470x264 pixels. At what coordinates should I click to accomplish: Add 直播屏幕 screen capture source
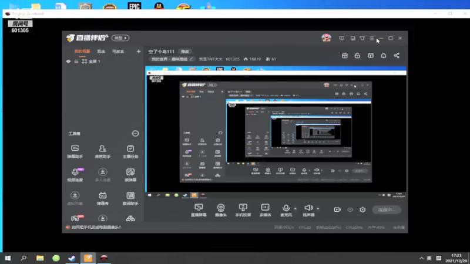click(199, 210)
